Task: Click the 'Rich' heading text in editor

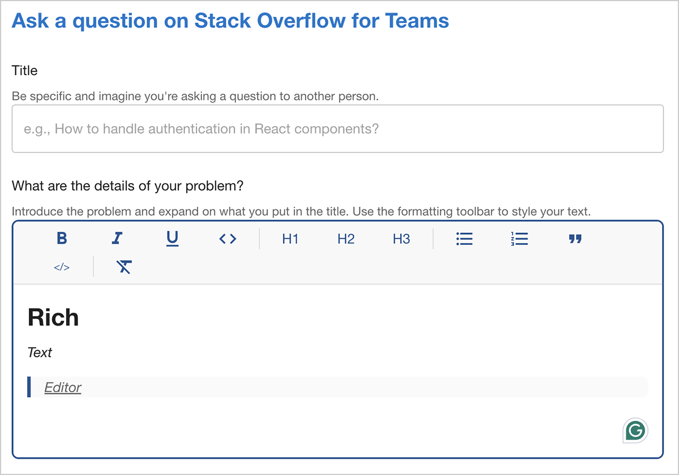Action: (53, 318)
